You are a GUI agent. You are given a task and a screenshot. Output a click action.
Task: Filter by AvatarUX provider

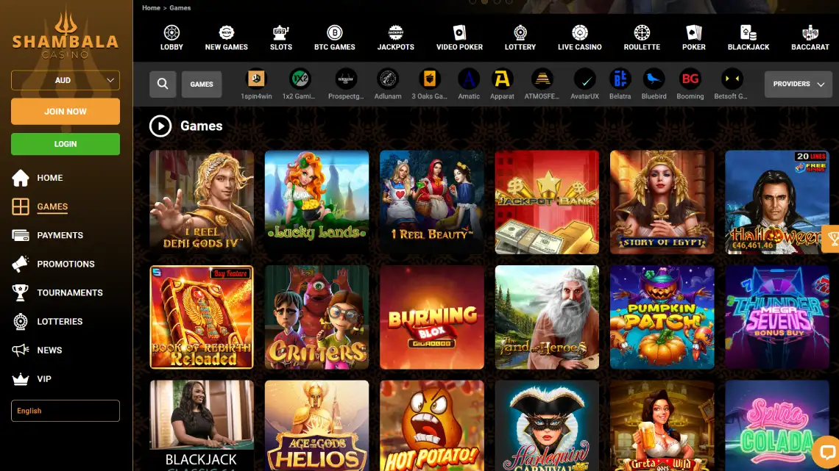[584, 85]
